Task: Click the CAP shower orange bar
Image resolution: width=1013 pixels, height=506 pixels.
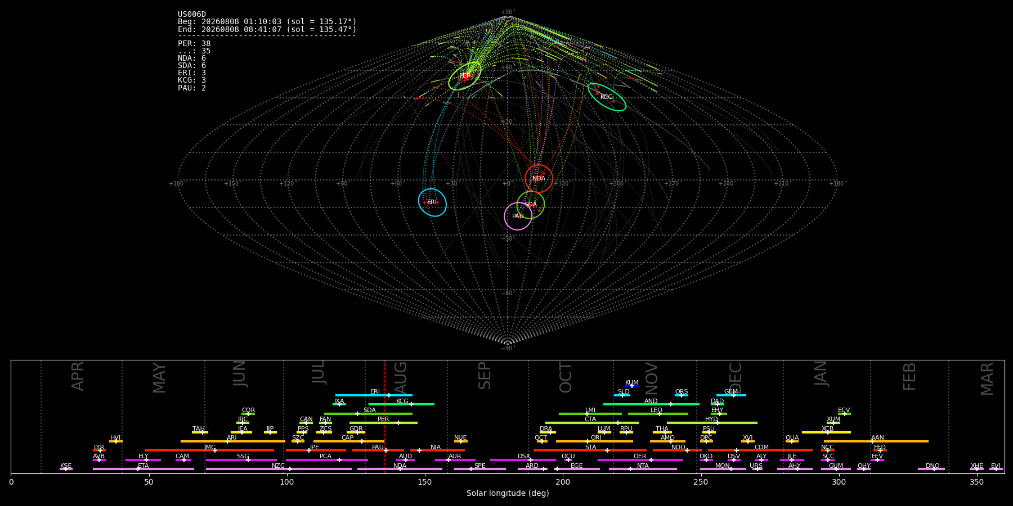Action: coord(348,441)
